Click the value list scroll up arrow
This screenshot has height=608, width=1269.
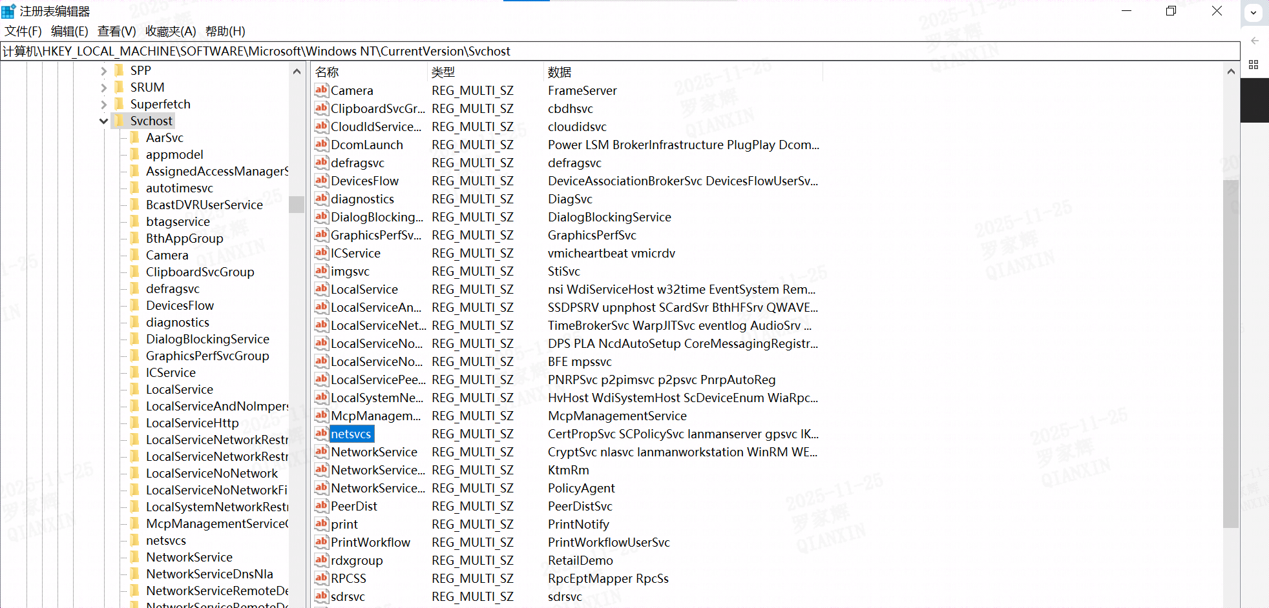[1231, 71]
